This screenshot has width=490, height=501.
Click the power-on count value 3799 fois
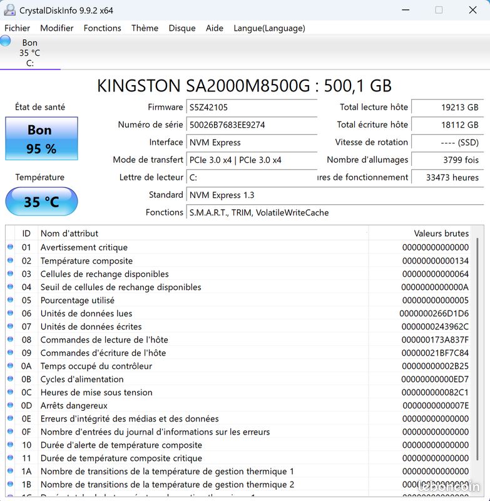447,160
